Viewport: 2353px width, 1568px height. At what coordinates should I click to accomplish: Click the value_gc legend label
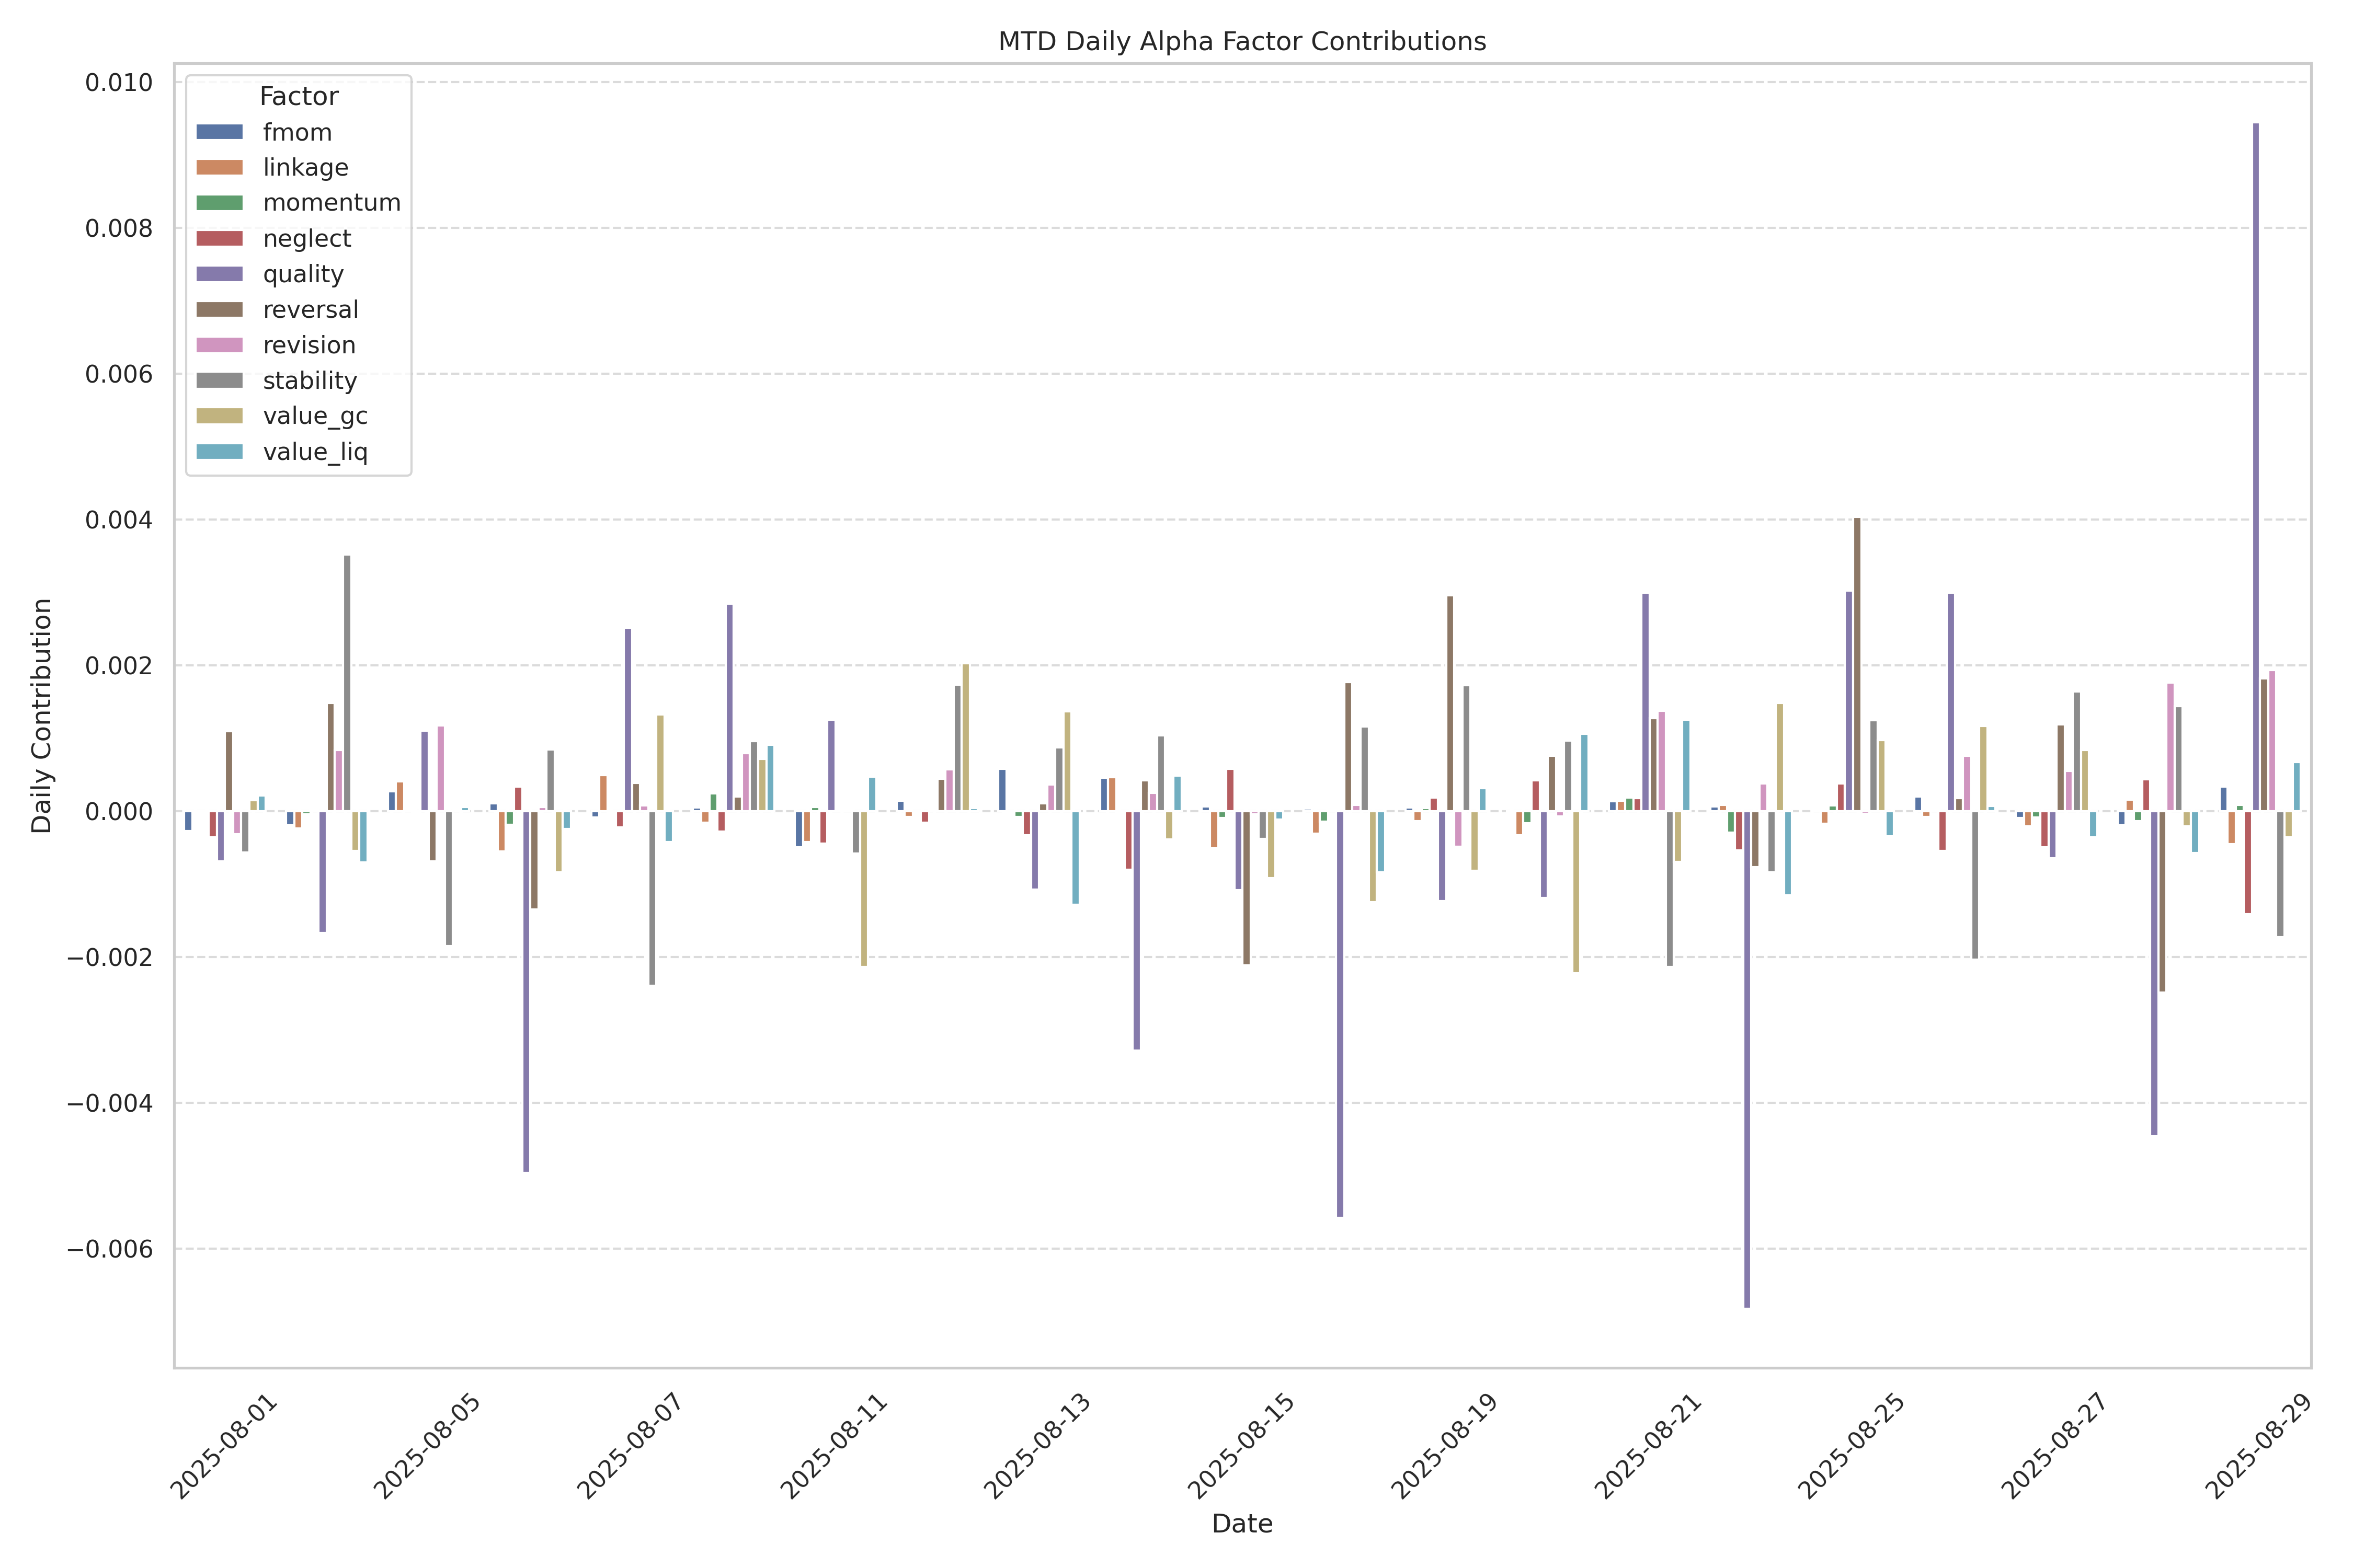[x=315, y=416]
